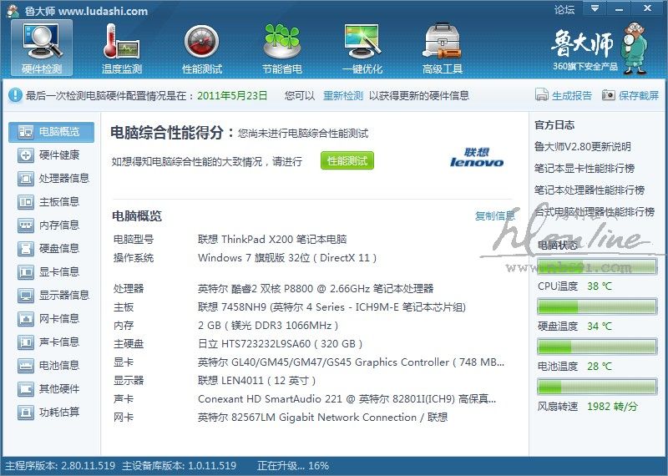Click the 日立 HTS723232L9SA60 disk text
The image size is (668, 476).
[281, 344]
